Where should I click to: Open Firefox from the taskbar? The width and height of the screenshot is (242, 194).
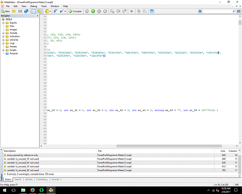pyautogui.click(x=33, y=190)
